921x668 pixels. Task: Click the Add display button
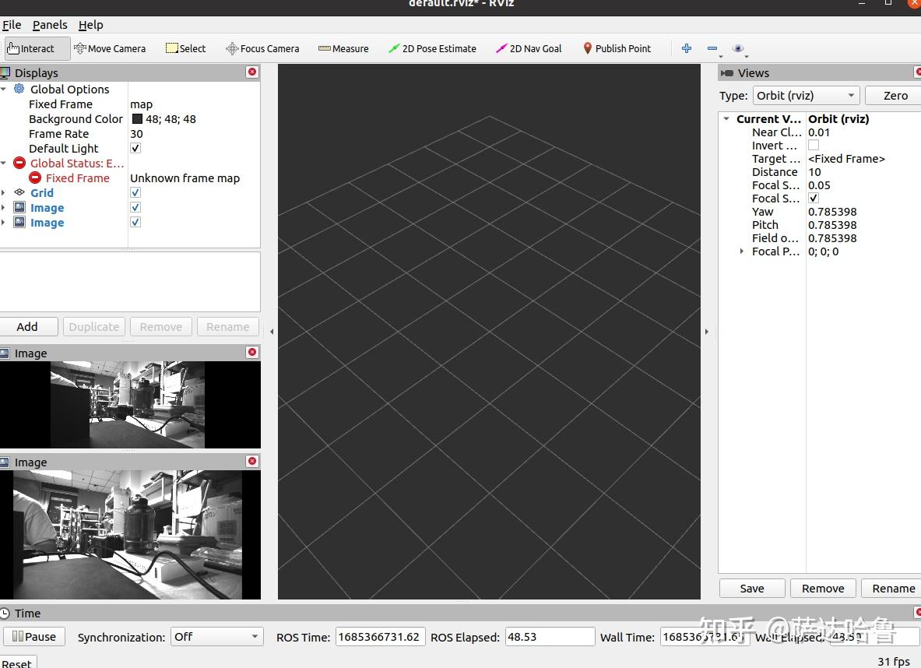coord(27,327)
